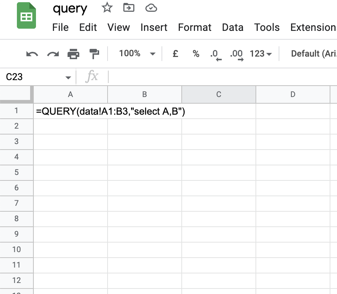Move the spreadsheet to a folder
Image resolution: width=337 pixels, height=294 pixels.
tap(129, 7)
